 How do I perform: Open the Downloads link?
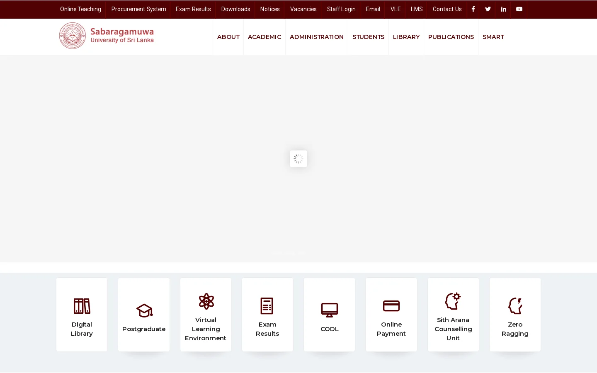[235, 9]
